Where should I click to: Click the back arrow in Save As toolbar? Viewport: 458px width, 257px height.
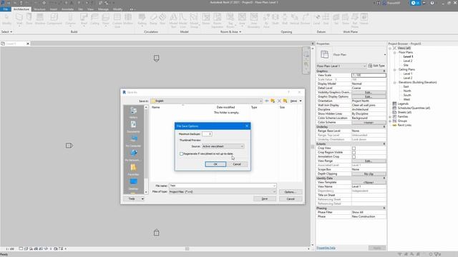click(x=266, y=101)
